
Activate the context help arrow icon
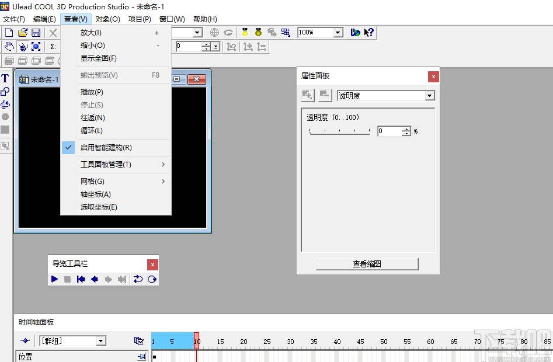pos(368,33)
